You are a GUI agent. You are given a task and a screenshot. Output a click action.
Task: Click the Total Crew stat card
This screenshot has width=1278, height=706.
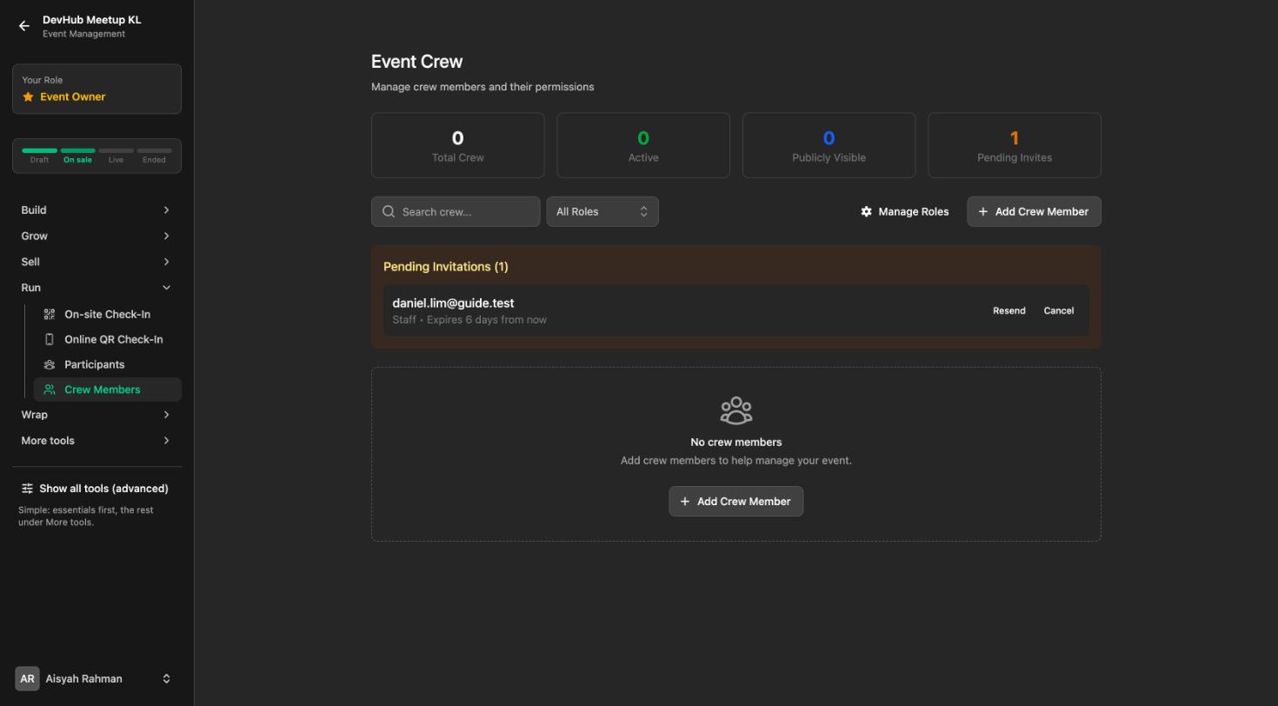[x=458, y=145]
